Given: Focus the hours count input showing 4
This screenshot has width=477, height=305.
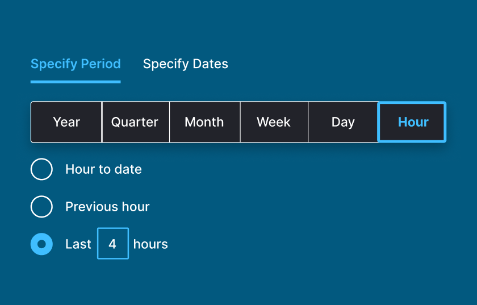Looking at the screenshot, I should pos(112,244).
